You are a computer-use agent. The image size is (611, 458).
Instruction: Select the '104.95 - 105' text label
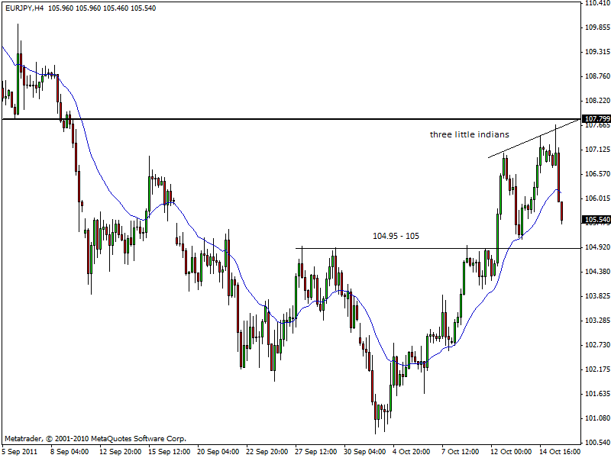(396, 236)
